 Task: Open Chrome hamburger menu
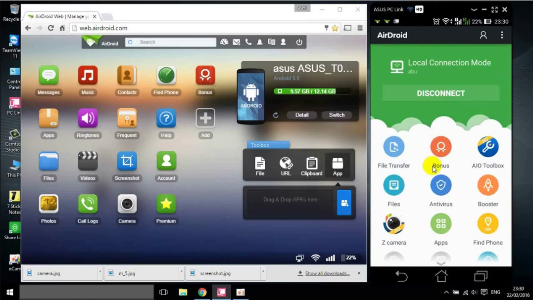coord(360,28)
